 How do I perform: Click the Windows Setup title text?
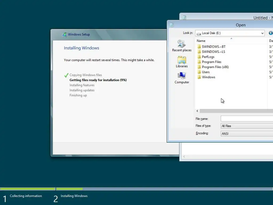pyautogui.click(x=79, y=34)
